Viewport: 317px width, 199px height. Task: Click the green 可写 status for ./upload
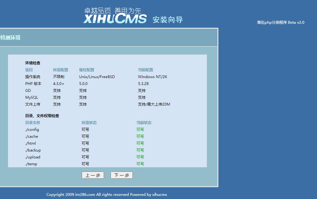tap(140, 157)
